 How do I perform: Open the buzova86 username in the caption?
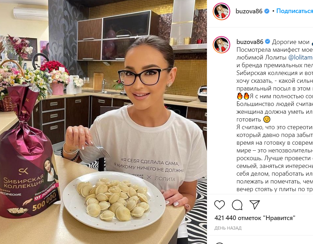click(x=250, y=42)
